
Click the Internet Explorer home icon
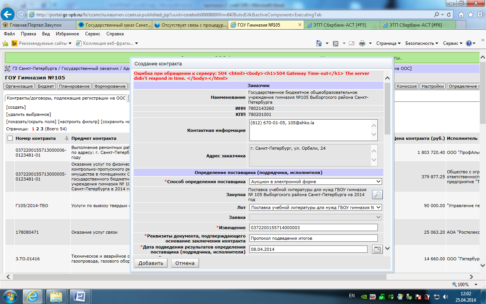tap(461, 14)
